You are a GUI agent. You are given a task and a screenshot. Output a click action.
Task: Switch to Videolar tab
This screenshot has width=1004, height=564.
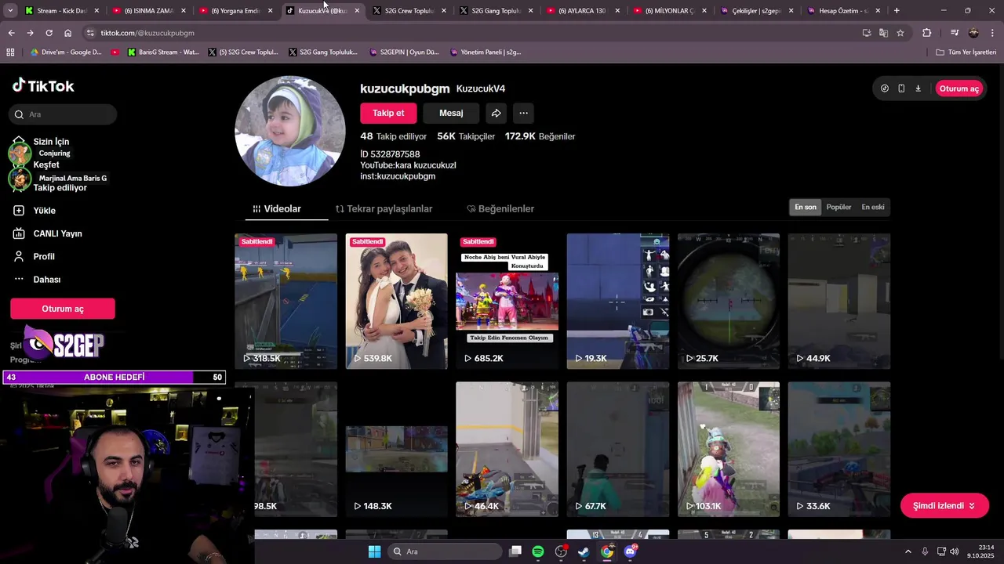277,209
